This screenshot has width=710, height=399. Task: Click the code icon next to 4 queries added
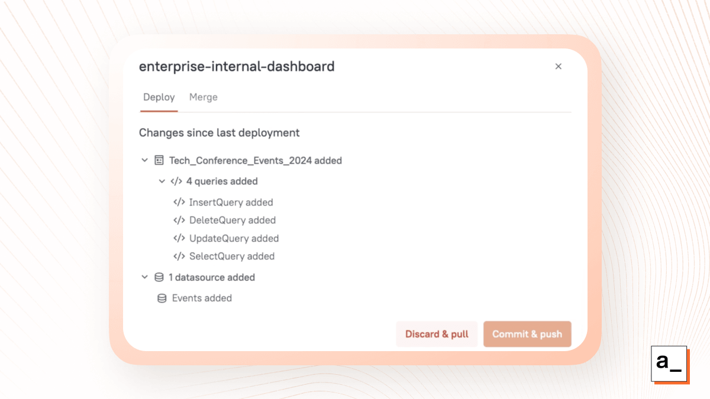click(x=175, y=181)
